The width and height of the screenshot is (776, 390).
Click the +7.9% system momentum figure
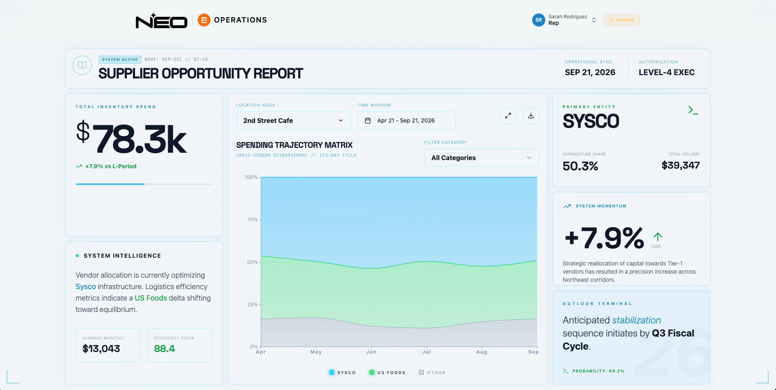(x=604, y=238)
